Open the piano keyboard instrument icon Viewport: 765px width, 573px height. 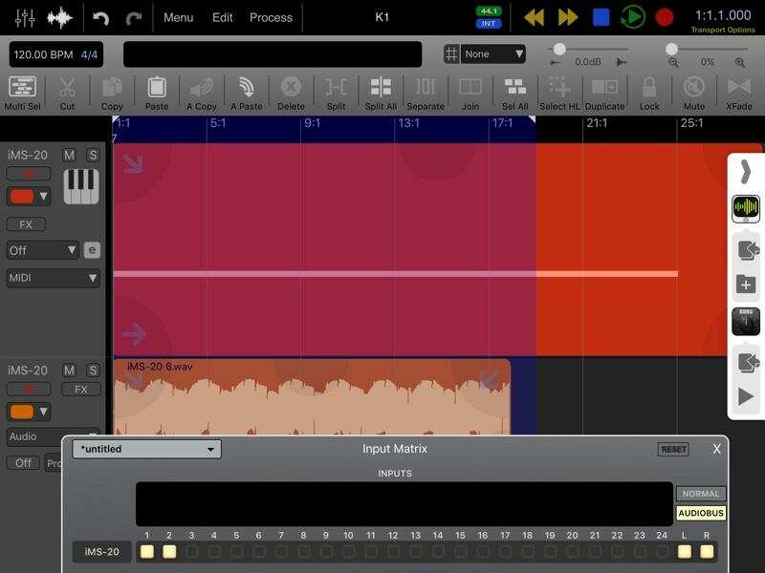click(81, 186)
